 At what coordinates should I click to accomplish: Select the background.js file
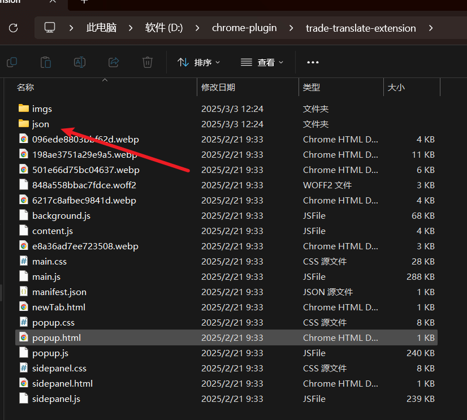[61, 215]
